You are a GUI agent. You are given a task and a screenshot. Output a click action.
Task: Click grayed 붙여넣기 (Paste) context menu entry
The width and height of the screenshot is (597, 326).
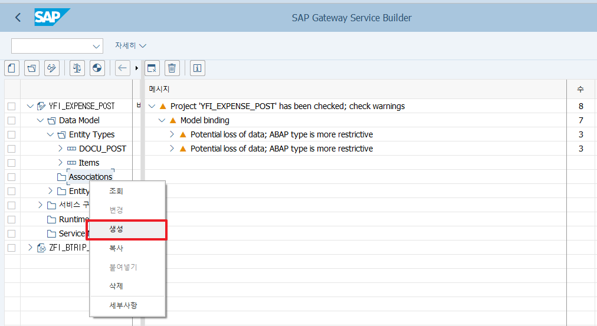coord(127,267)
